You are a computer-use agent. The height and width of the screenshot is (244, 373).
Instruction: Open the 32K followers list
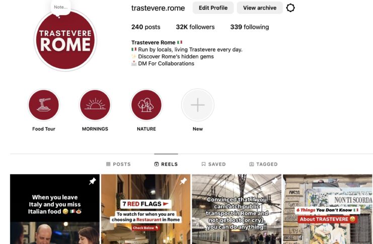(195, 27)
